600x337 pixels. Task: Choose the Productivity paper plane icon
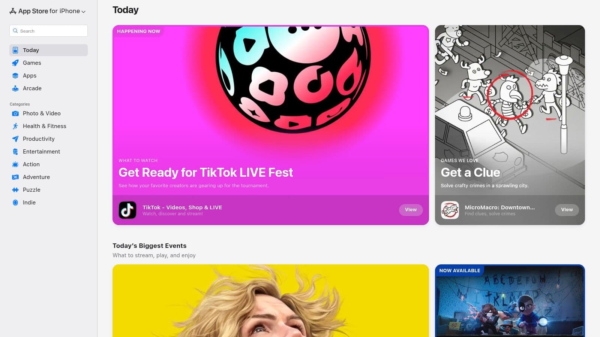tap(15, 139)
